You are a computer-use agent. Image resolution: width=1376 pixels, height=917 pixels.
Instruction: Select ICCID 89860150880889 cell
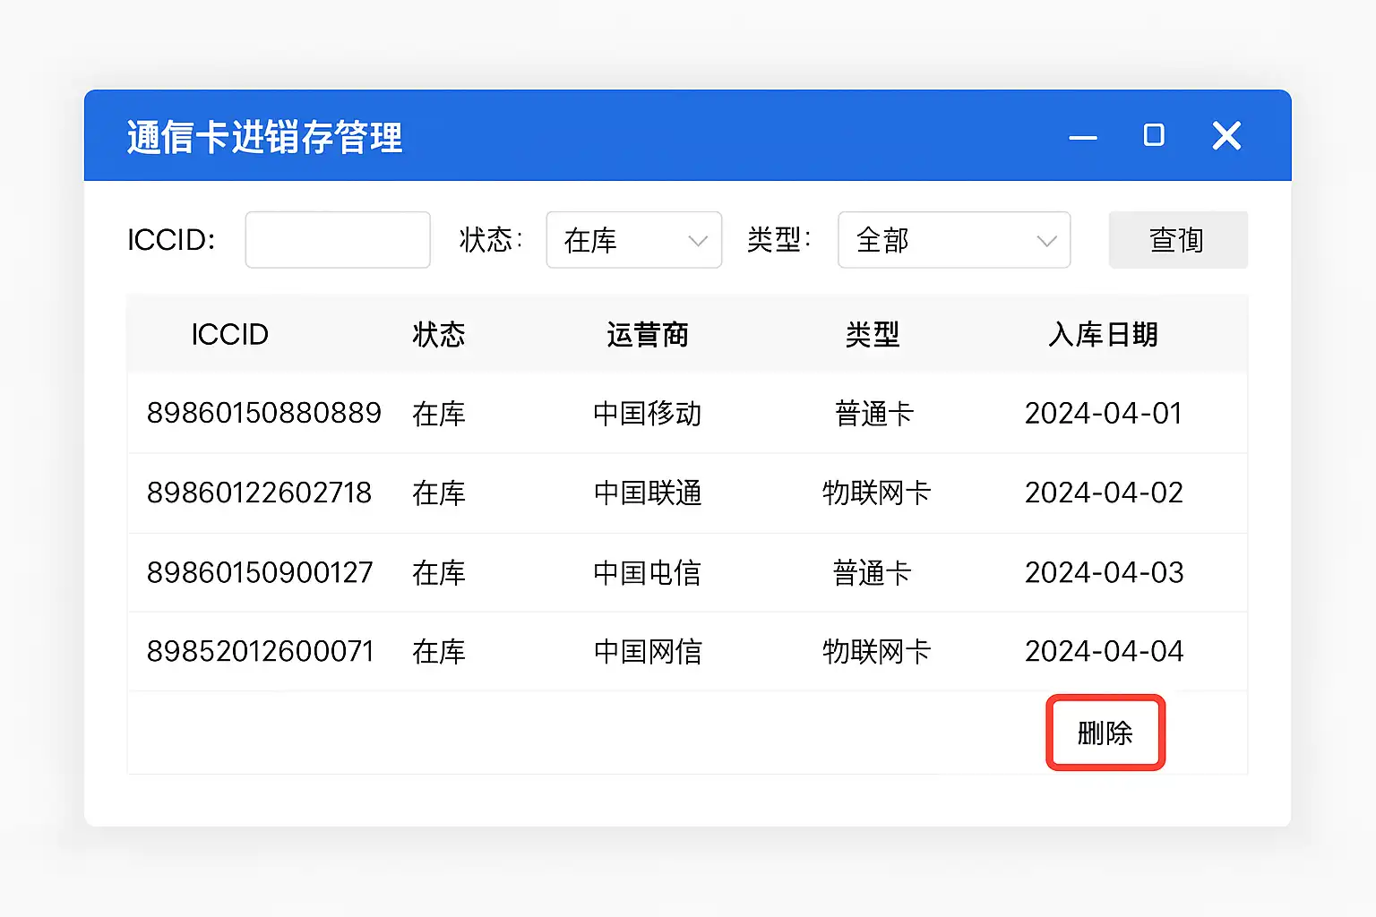click(x=264, y=414)
